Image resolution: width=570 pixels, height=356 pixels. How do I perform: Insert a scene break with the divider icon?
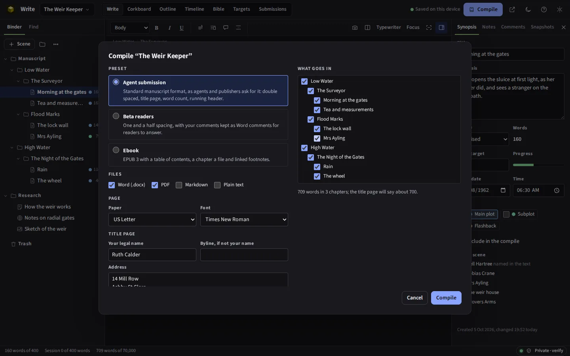pos(238,28)
